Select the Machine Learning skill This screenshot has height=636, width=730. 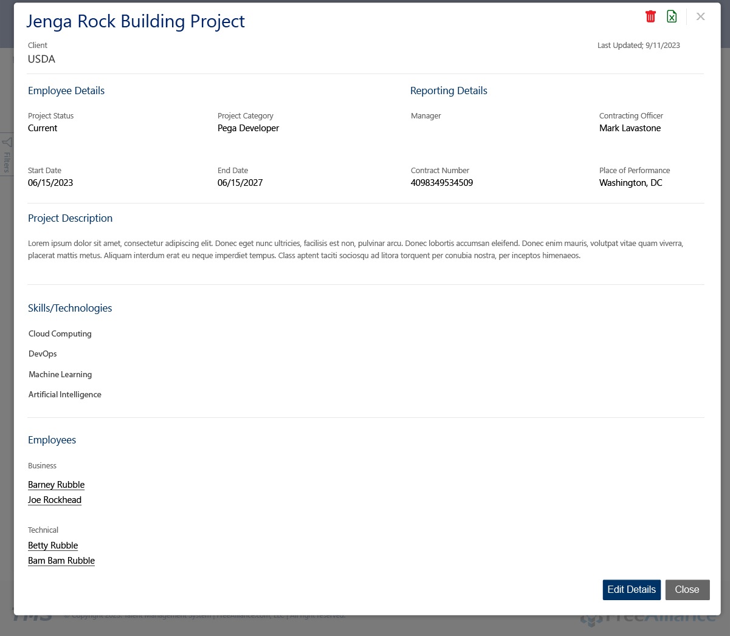60,374
